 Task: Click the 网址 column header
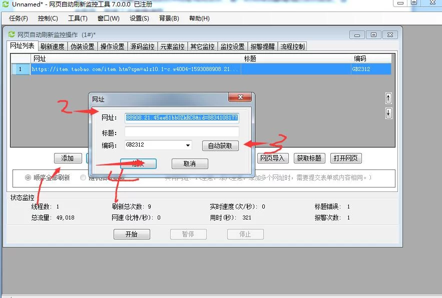click(x=136, y=58)
